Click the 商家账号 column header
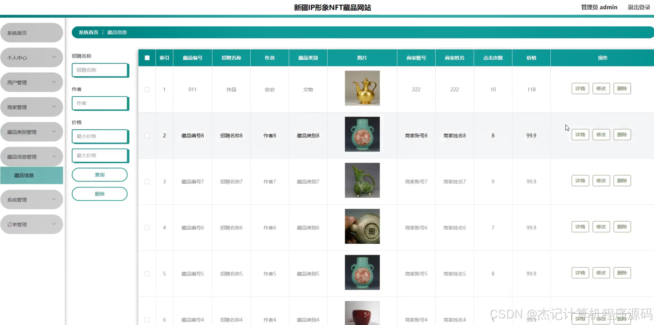The width and height of the screenshot is (654, 325). point(416,58)
